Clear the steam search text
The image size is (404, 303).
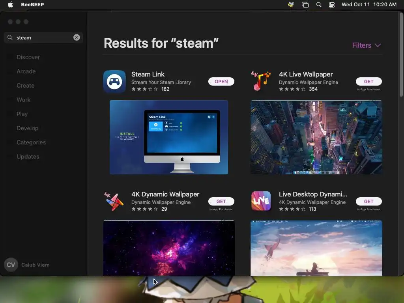coord(77,37)
